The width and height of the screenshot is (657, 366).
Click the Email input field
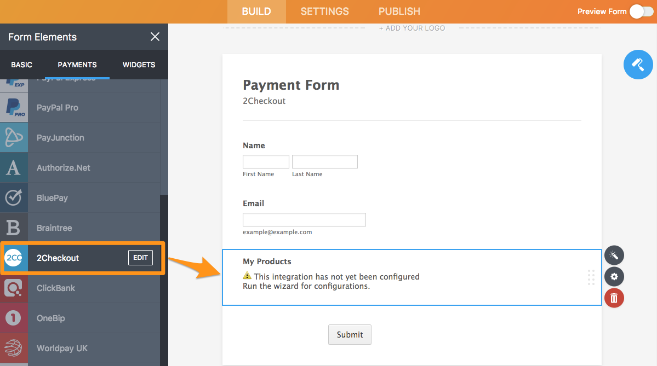pyautogui.click(x=304, y=219)
